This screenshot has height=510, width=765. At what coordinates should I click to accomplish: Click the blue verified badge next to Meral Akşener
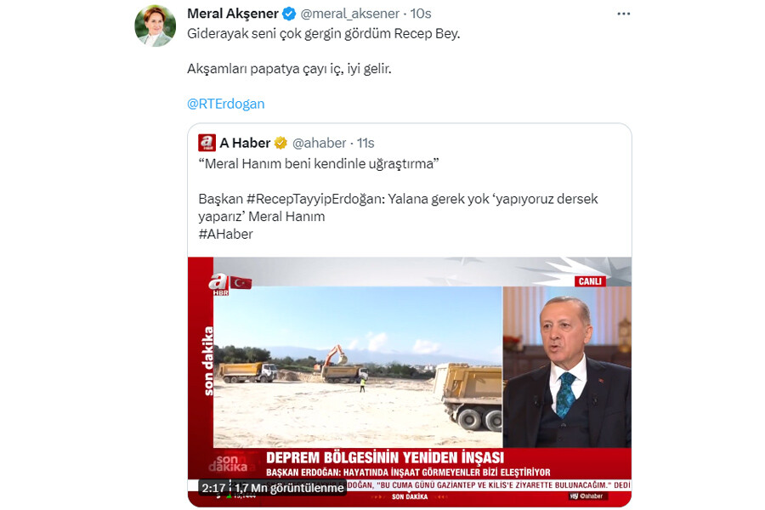click(289, 14)
